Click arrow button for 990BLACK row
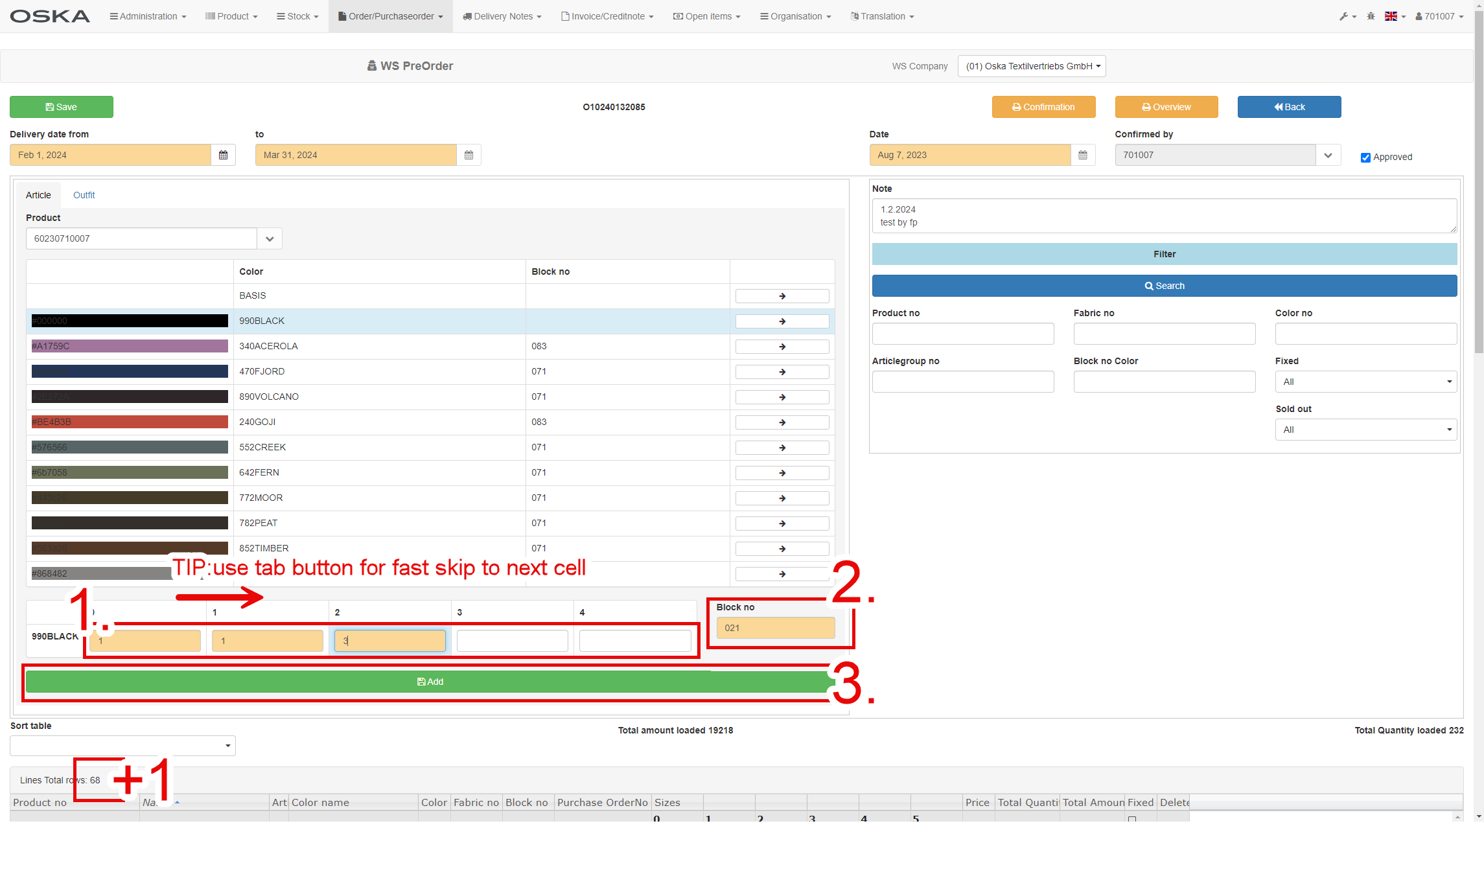 point(782,321)
